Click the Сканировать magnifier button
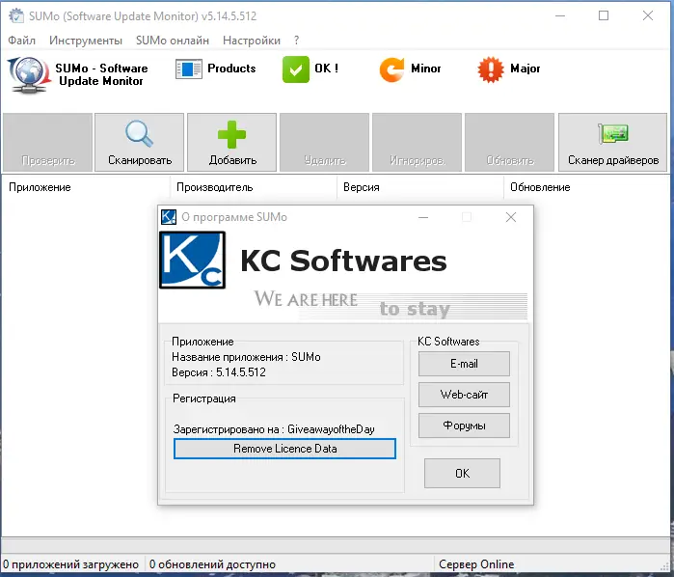Viewport: 674px width, 577px height. pos(139,143)
